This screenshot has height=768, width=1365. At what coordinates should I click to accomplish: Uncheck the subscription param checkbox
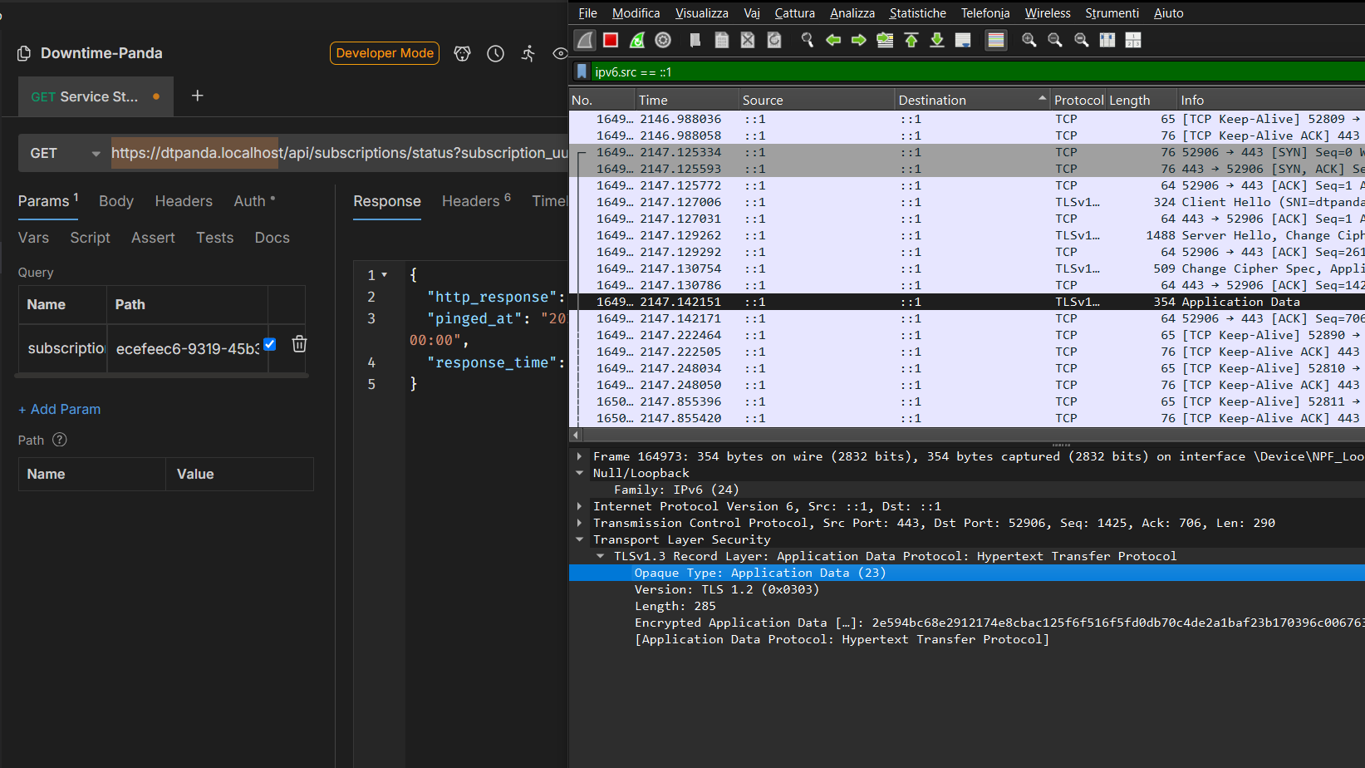tap(270, 344)
